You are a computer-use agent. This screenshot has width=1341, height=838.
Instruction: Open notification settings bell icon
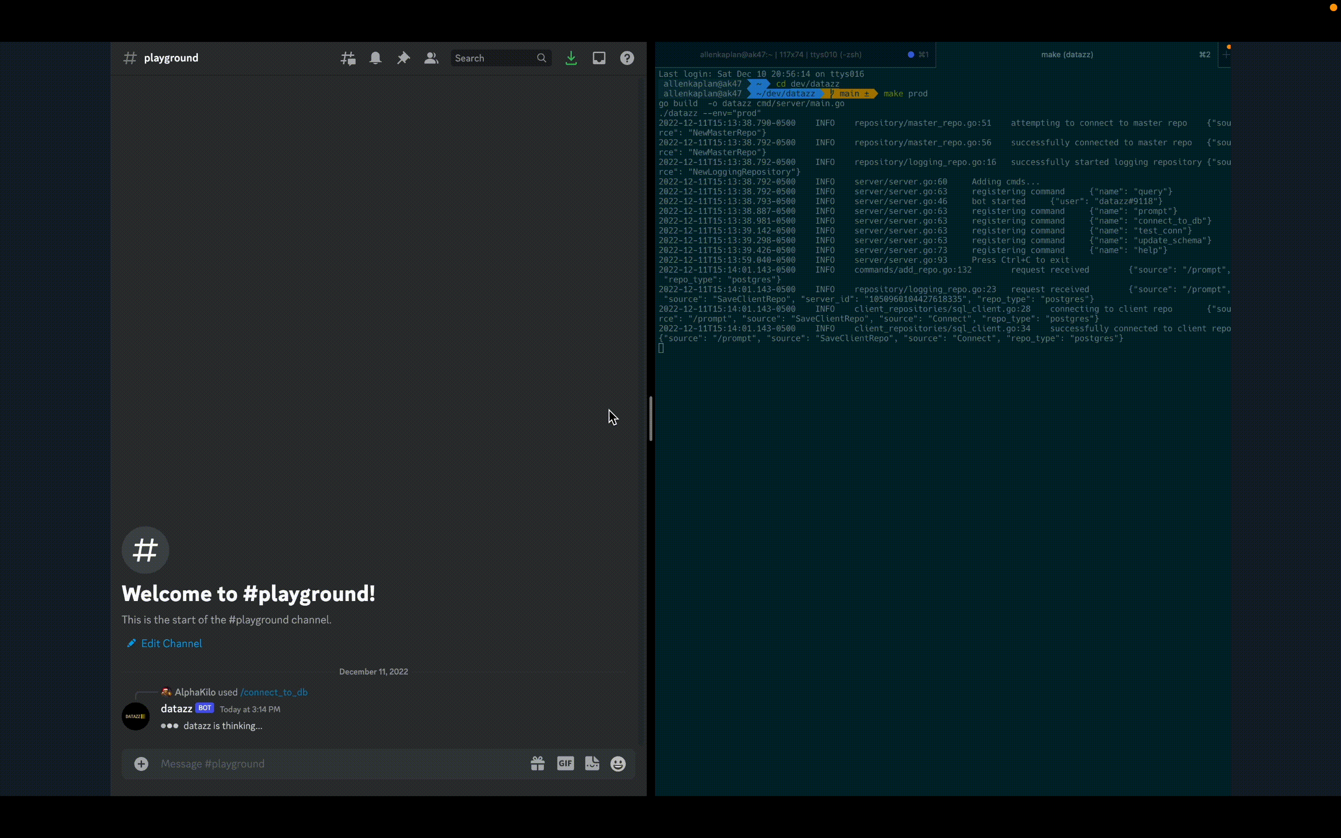(x=376, y=58)
